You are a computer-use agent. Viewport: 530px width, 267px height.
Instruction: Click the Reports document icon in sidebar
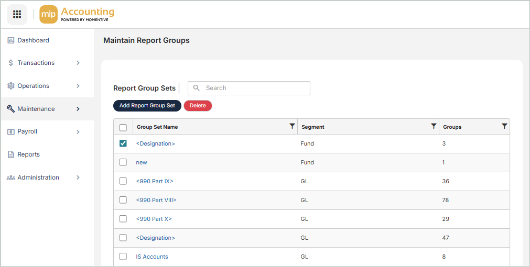tap(10, 154)
